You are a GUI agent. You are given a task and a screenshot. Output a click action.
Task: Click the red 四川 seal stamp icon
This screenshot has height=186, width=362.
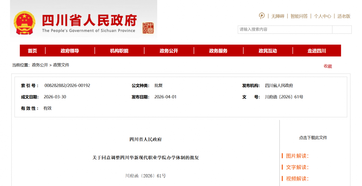(148, 28)
